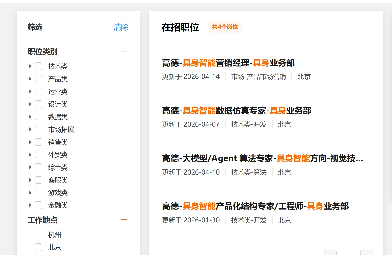Check the 运营类 checkbox

(39, 92)
